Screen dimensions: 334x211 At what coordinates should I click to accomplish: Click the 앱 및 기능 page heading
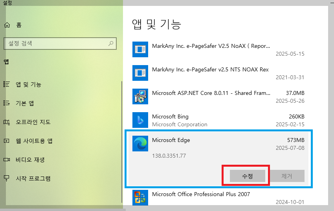click(x=156, y=24)
